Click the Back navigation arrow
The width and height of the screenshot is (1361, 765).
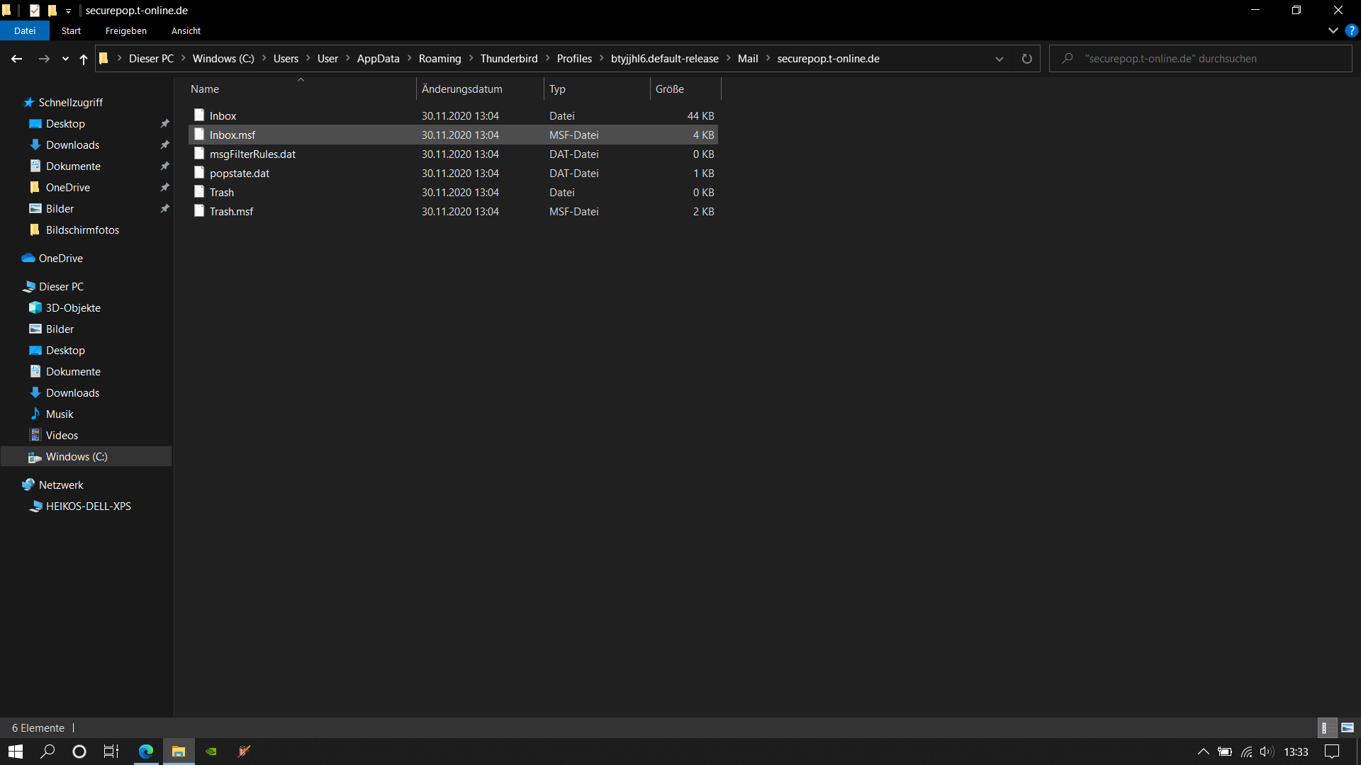point(16,59)
